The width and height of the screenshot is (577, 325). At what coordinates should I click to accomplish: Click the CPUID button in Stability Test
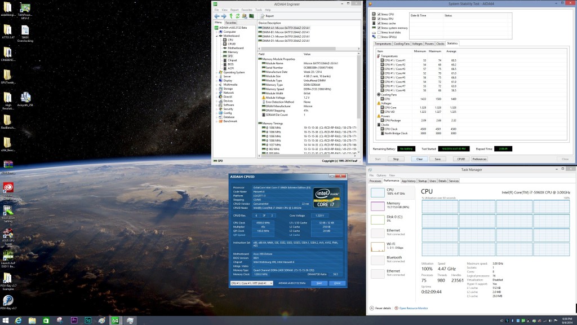point(461,159)
